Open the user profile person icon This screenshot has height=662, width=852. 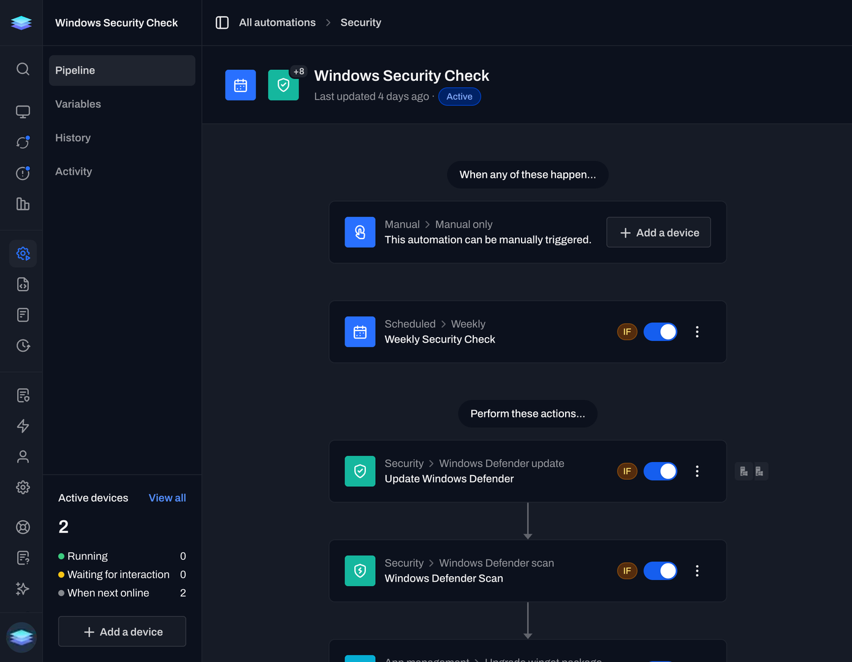click(23, 457)
